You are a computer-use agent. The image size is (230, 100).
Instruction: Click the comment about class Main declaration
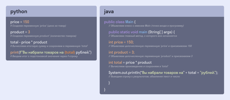146,26
